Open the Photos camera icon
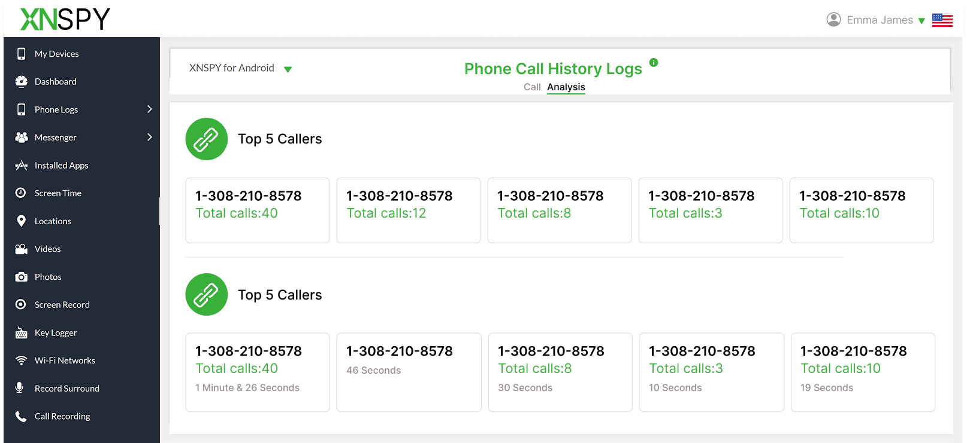Image resolution: width=967 pixels, height=443 pixels. coord(22,277)
